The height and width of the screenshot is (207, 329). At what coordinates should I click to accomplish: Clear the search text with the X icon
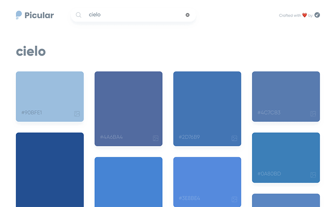(x=188, y=15)
